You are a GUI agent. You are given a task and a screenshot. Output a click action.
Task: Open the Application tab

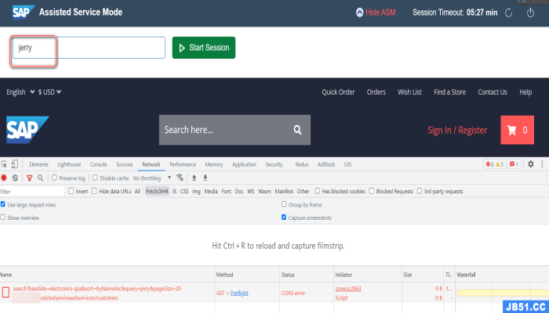click(244, 164)
